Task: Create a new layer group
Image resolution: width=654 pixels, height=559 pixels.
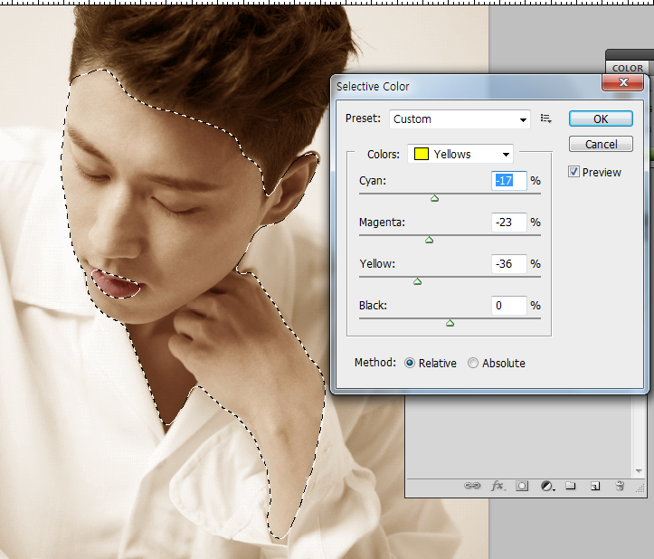Action: 571,486
